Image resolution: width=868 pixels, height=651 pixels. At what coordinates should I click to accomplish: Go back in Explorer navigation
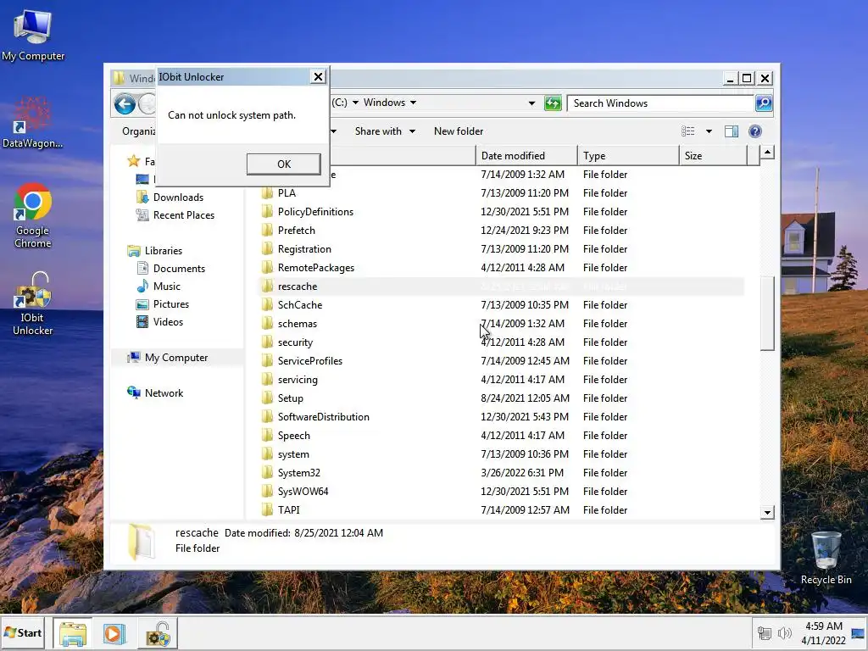tap(125, 103)
